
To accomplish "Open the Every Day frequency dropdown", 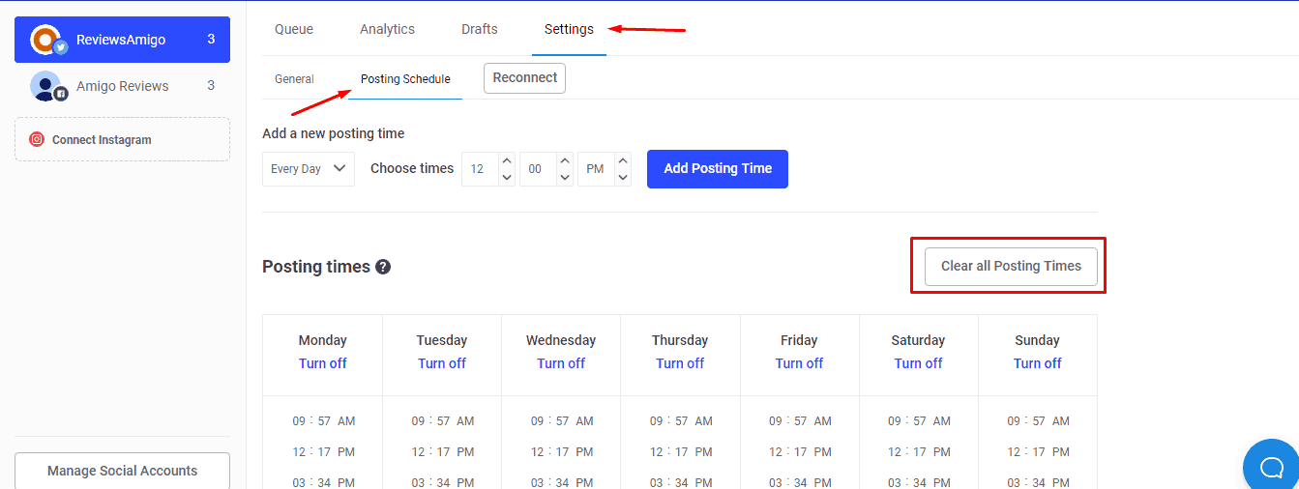I will pyautogui.click(x=309, y=168).
